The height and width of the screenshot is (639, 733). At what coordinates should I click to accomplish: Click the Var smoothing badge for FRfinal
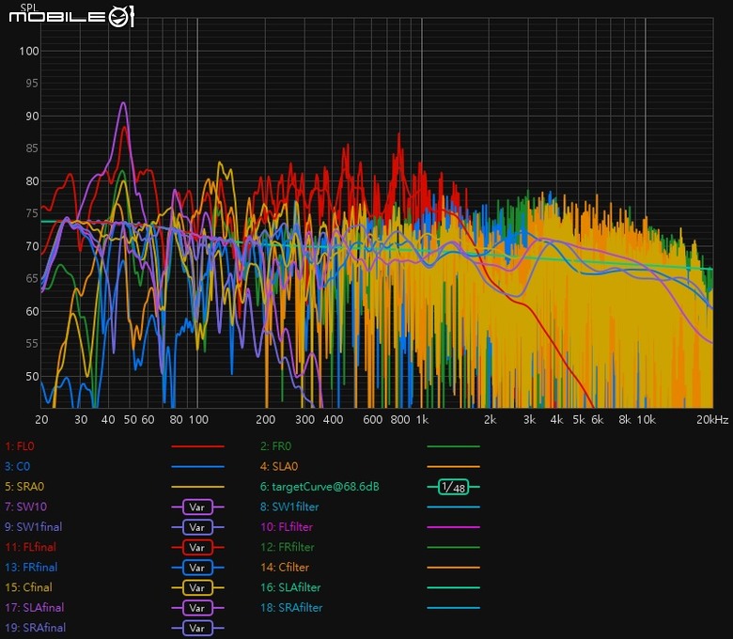click(x=196, y=569)
